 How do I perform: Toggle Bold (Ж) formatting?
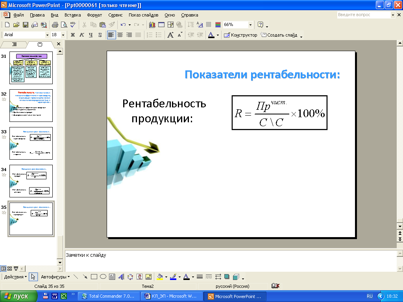(73, 35)
